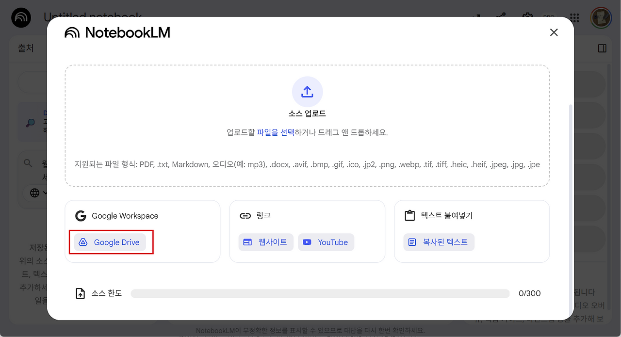The image size is (621, 337).
Task: Click the drag-and-drop upload area
Action: pos(307,126)
